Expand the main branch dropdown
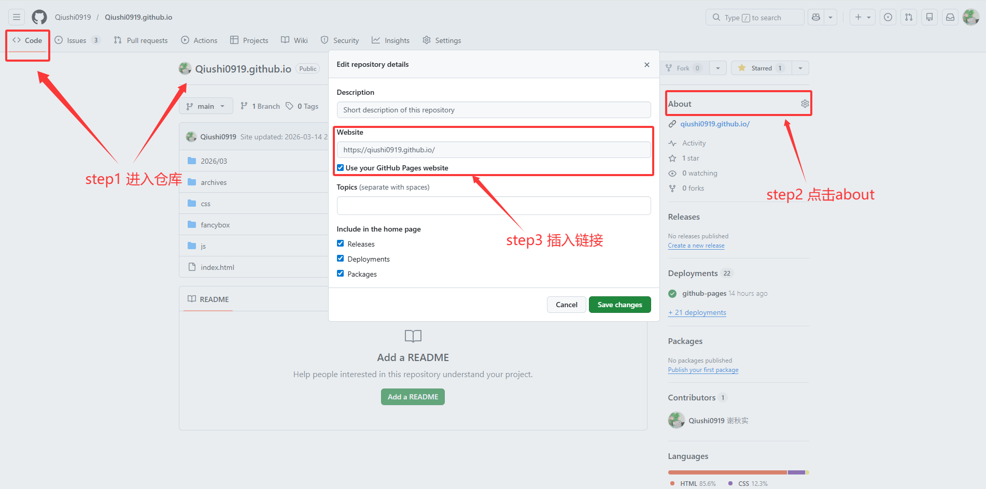This screenshot has height=489, width=986. coord(206,106)
